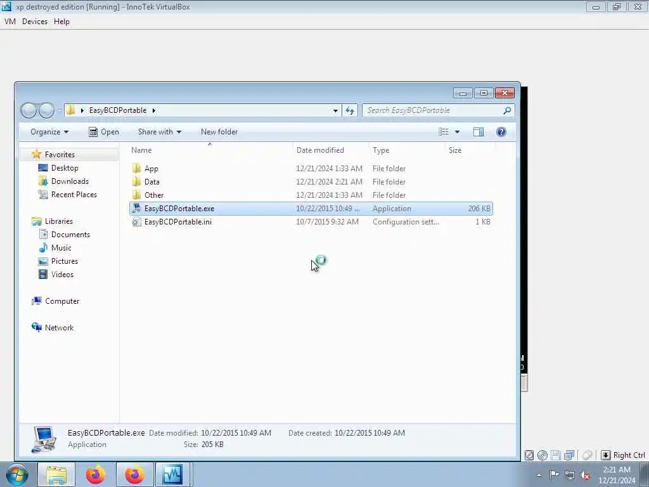This screenshot has width=649, height=487.
Task: Click the VirtualBox network status icon
Action: pyautogui.click(x=570, y=455)
